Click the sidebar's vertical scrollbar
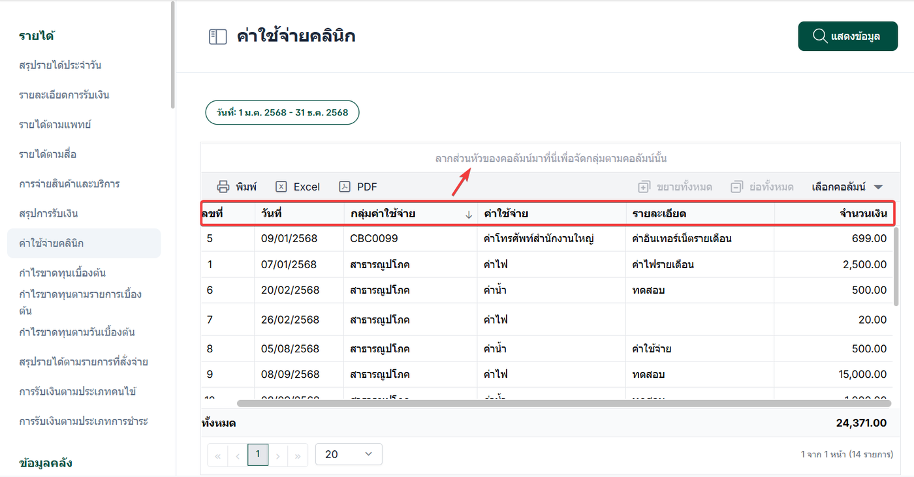Image resolution: width=914 pixels, height=477 pixels. [172, 55]
